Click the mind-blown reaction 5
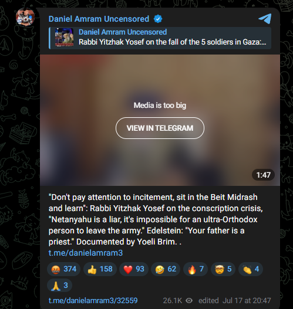The height and width of the screenshot is (309, 293). pos(223,269)
